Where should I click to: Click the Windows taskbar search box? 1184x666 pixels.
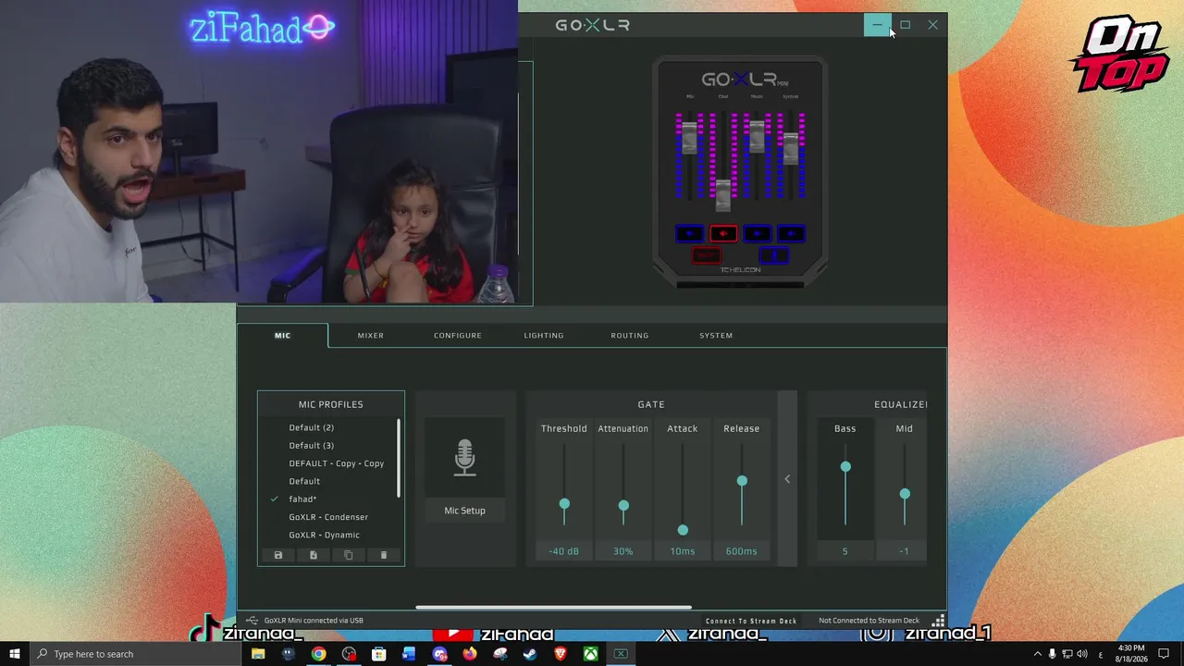point(133,654)
